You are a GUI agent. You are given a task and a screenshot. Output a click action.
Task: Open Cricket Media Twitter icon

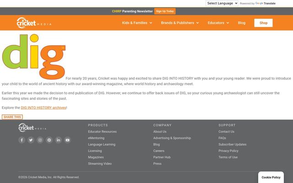(31, 140)
